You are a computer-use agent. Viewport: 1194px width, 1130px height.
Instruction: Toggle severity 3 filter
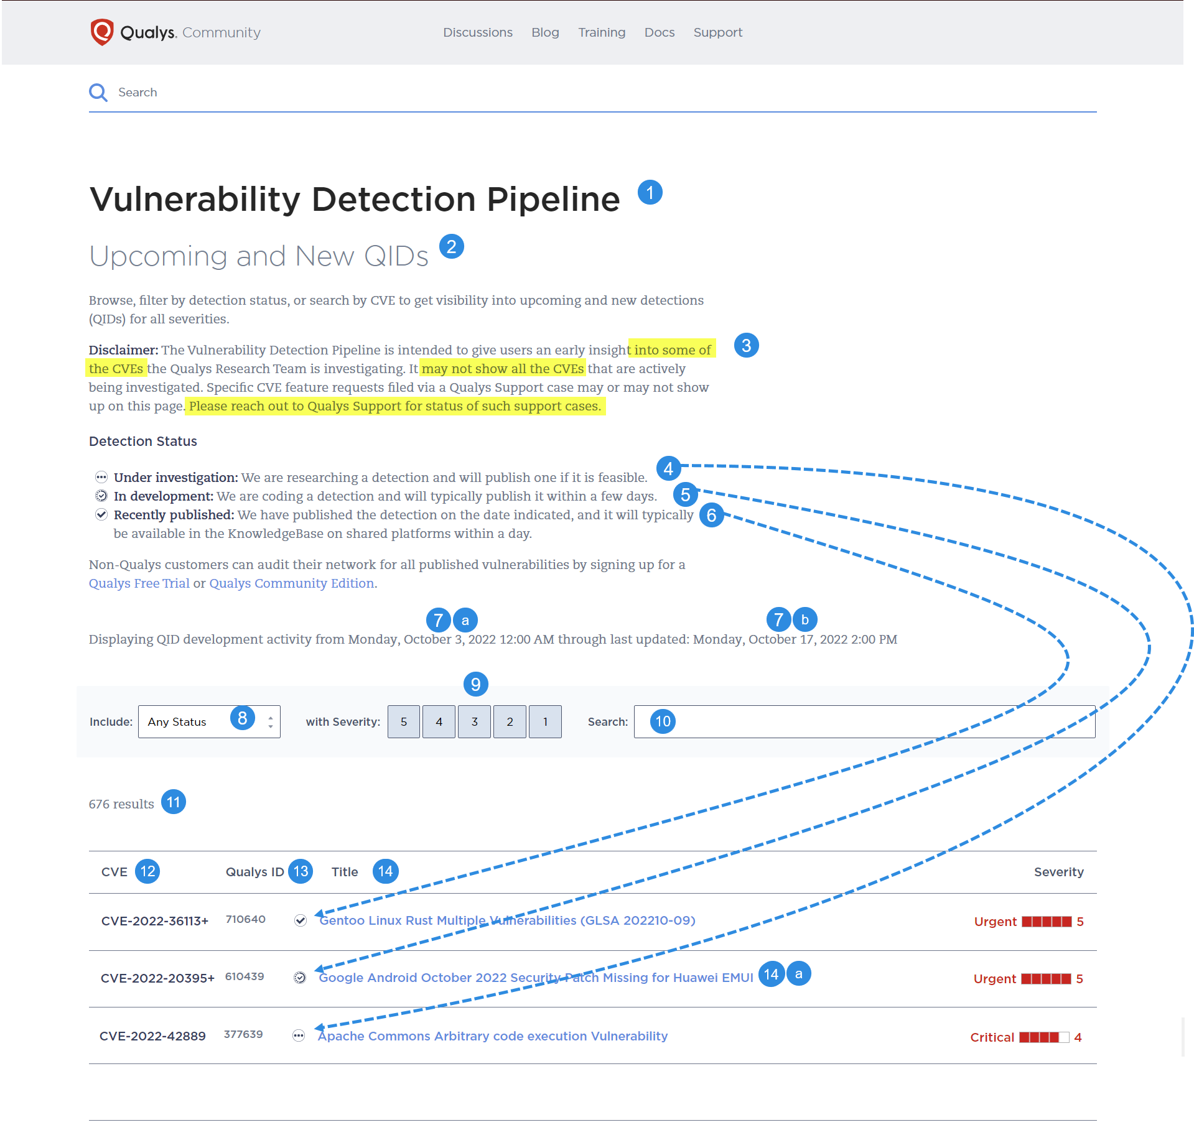pos(474,721)
